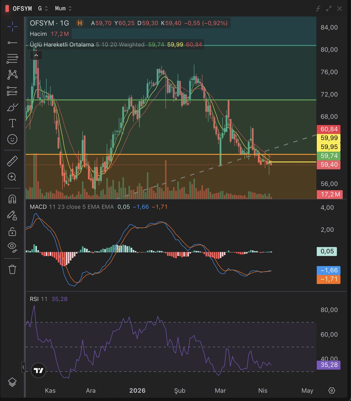Select the ruler measure tool

click(x=12, y=161)
